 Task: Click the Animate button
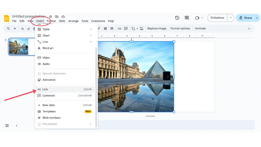[200, 29]
